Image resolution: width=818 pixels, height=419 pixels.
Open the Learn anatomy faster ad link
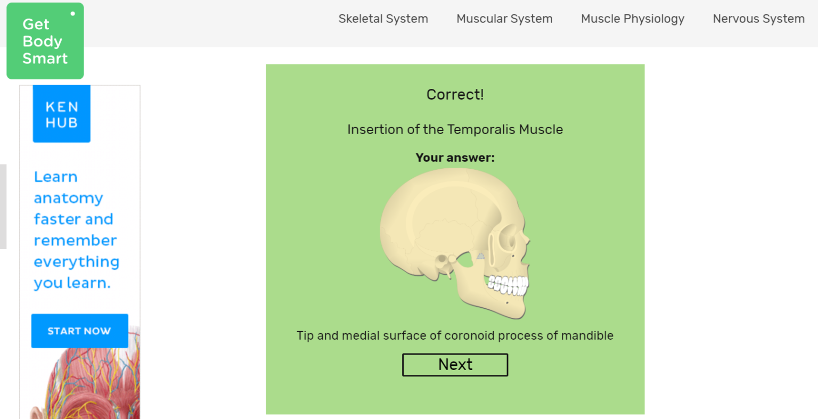[76, 229]
